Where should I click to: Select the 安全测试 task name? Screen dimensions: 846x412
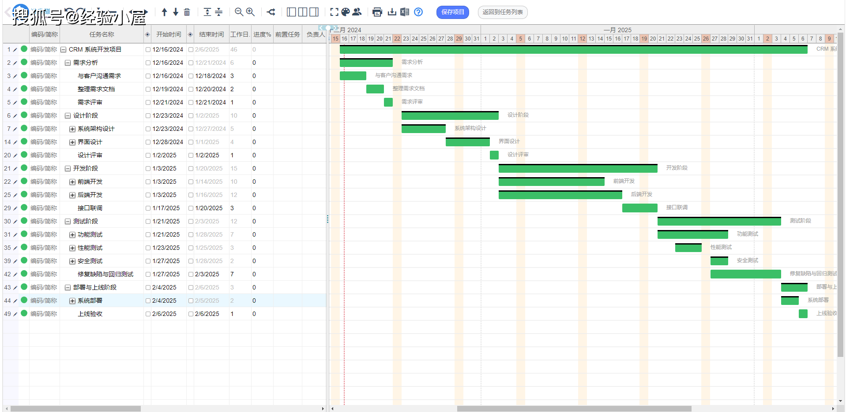click(x=90, y=261)
